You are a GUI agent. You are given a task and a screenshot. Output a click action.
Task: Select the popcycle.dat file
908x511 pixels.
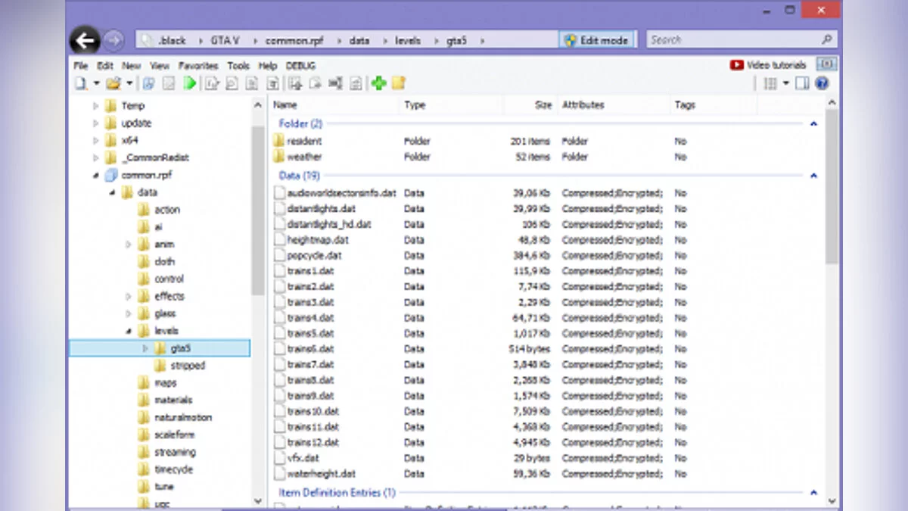pyautogui.click(x=314, y=255)
